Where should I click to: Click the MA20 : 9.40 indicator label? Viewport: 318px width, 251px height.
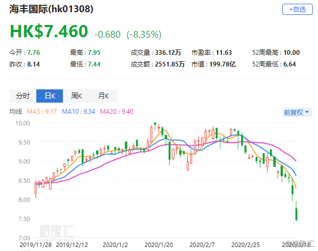(117, 112)
